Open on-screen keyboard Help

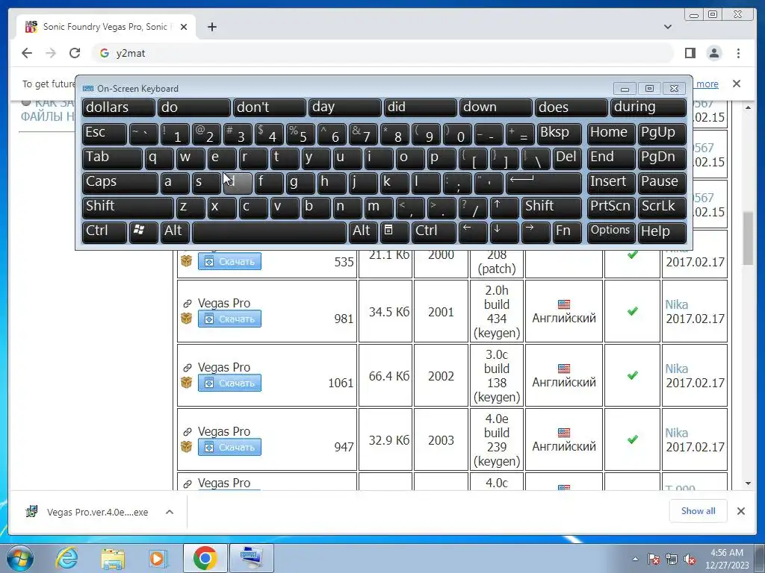coord(662,232)
